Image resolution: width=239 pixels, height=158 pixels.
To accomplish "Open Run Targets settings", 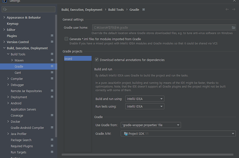I will click(18, 152).
